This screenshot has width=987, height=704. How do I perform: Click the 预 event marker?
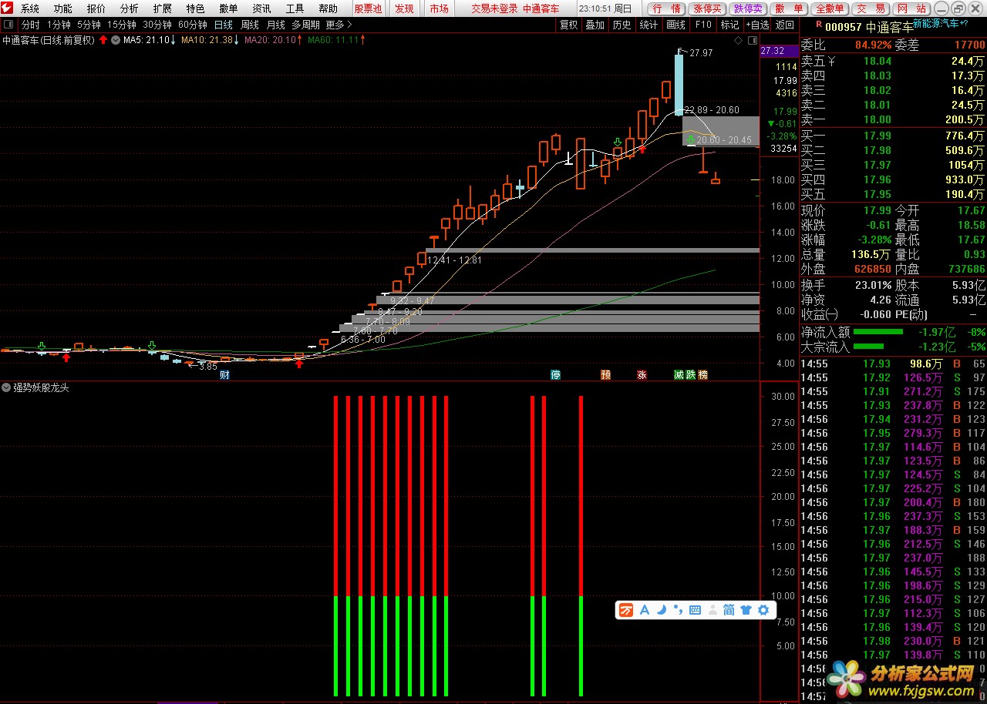[x=606, y=375]
